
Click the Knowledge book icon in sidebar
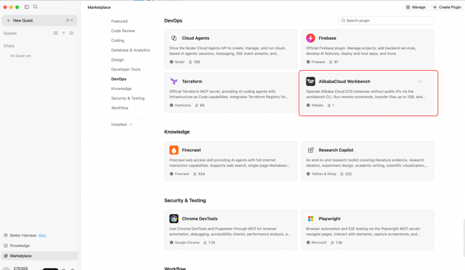coord(6,245)
